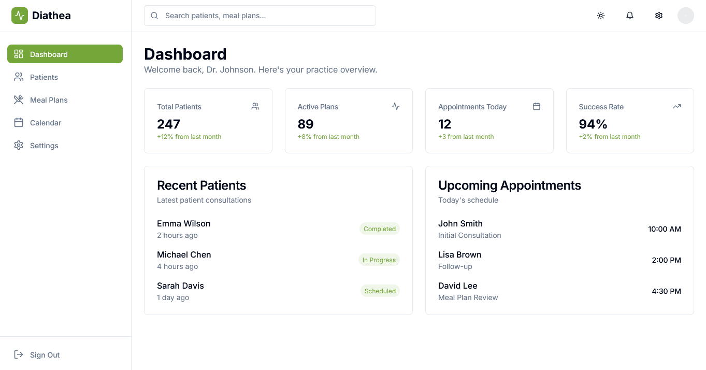This screenshot has width=706, height=370.
Task: Select Sarah Davis in Recent Patients
Action: [180, 286]
